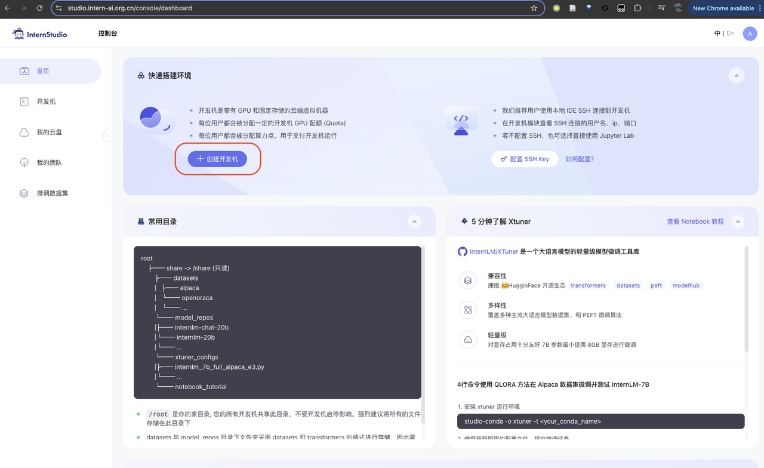
Task: Click the browser back arrow
Action: point(7,8)
